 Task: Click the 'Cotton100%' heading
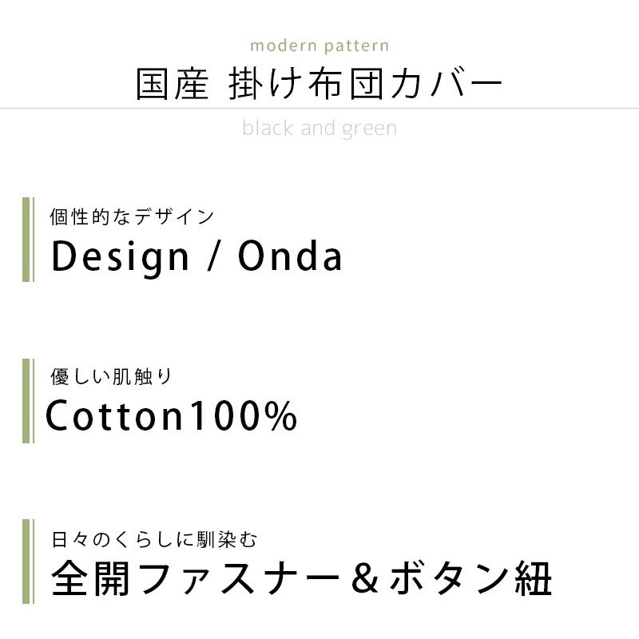click(x=172, y=415)
